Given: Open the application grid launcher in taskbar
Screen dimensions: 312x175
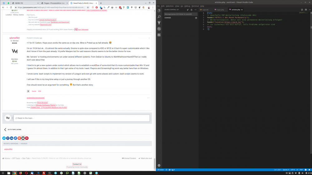Looking at the screenshot, I should (x=3, y=173).
